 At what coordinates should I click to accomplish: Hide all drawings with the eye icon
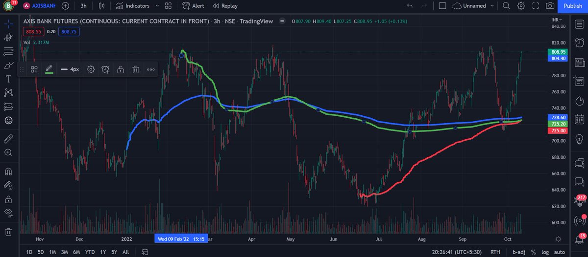coord(8,213)
